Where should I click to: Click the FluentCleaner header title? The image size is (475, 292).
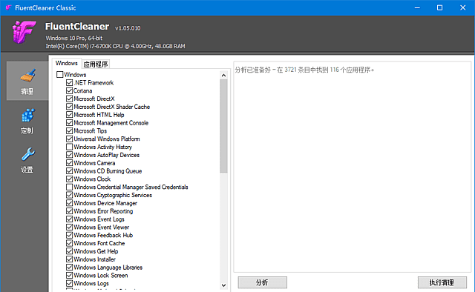point(77,27)
